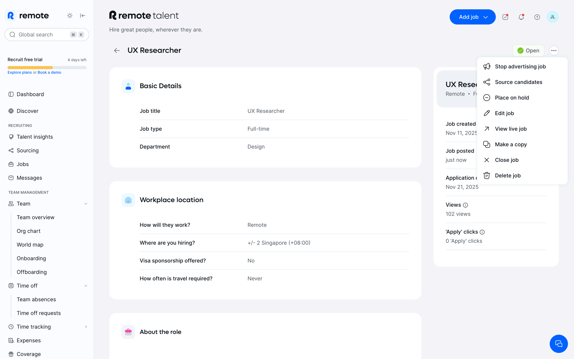
Task: Click the Basic Details person icon
Action: pos(128,86)
